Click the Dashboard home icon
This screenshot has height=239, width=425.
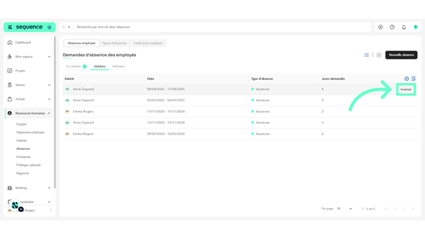(10, 43)
